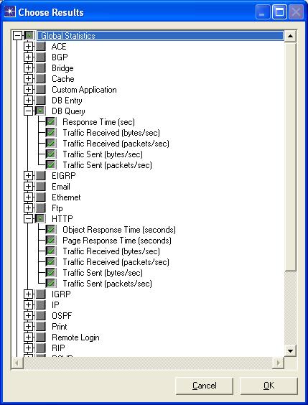Expand the RIP tree node

coord(29,348)
